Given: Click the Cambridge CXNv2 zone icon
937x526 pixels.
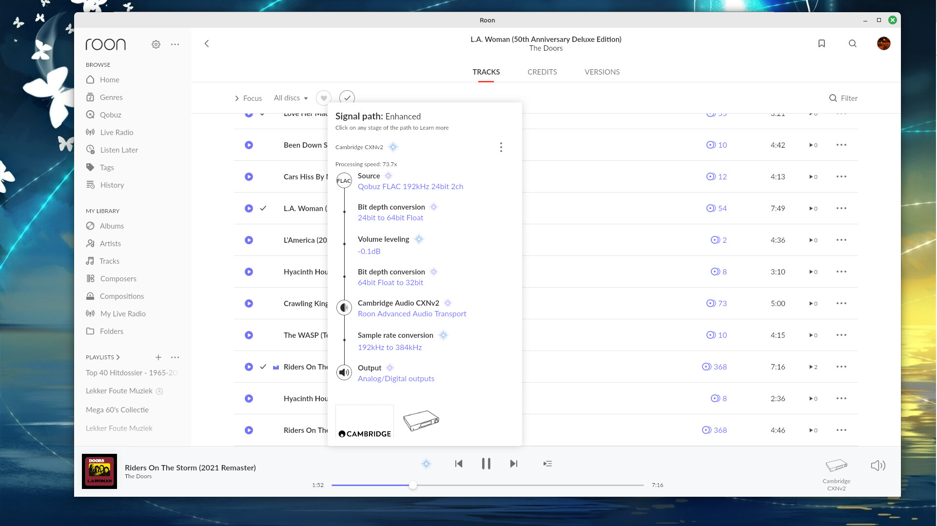Looking at the screenshot, I should point(836,466).
